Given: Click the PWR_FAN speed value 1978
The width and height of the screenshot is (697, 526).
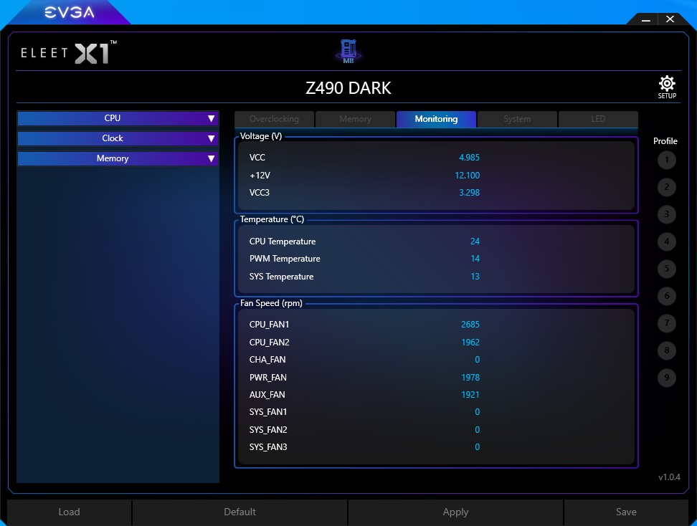Looking at the screenshot, I should [470, 378].
